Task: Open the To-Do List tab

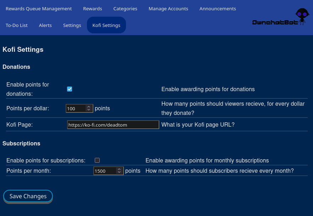Action: click(x=17, y=25)
